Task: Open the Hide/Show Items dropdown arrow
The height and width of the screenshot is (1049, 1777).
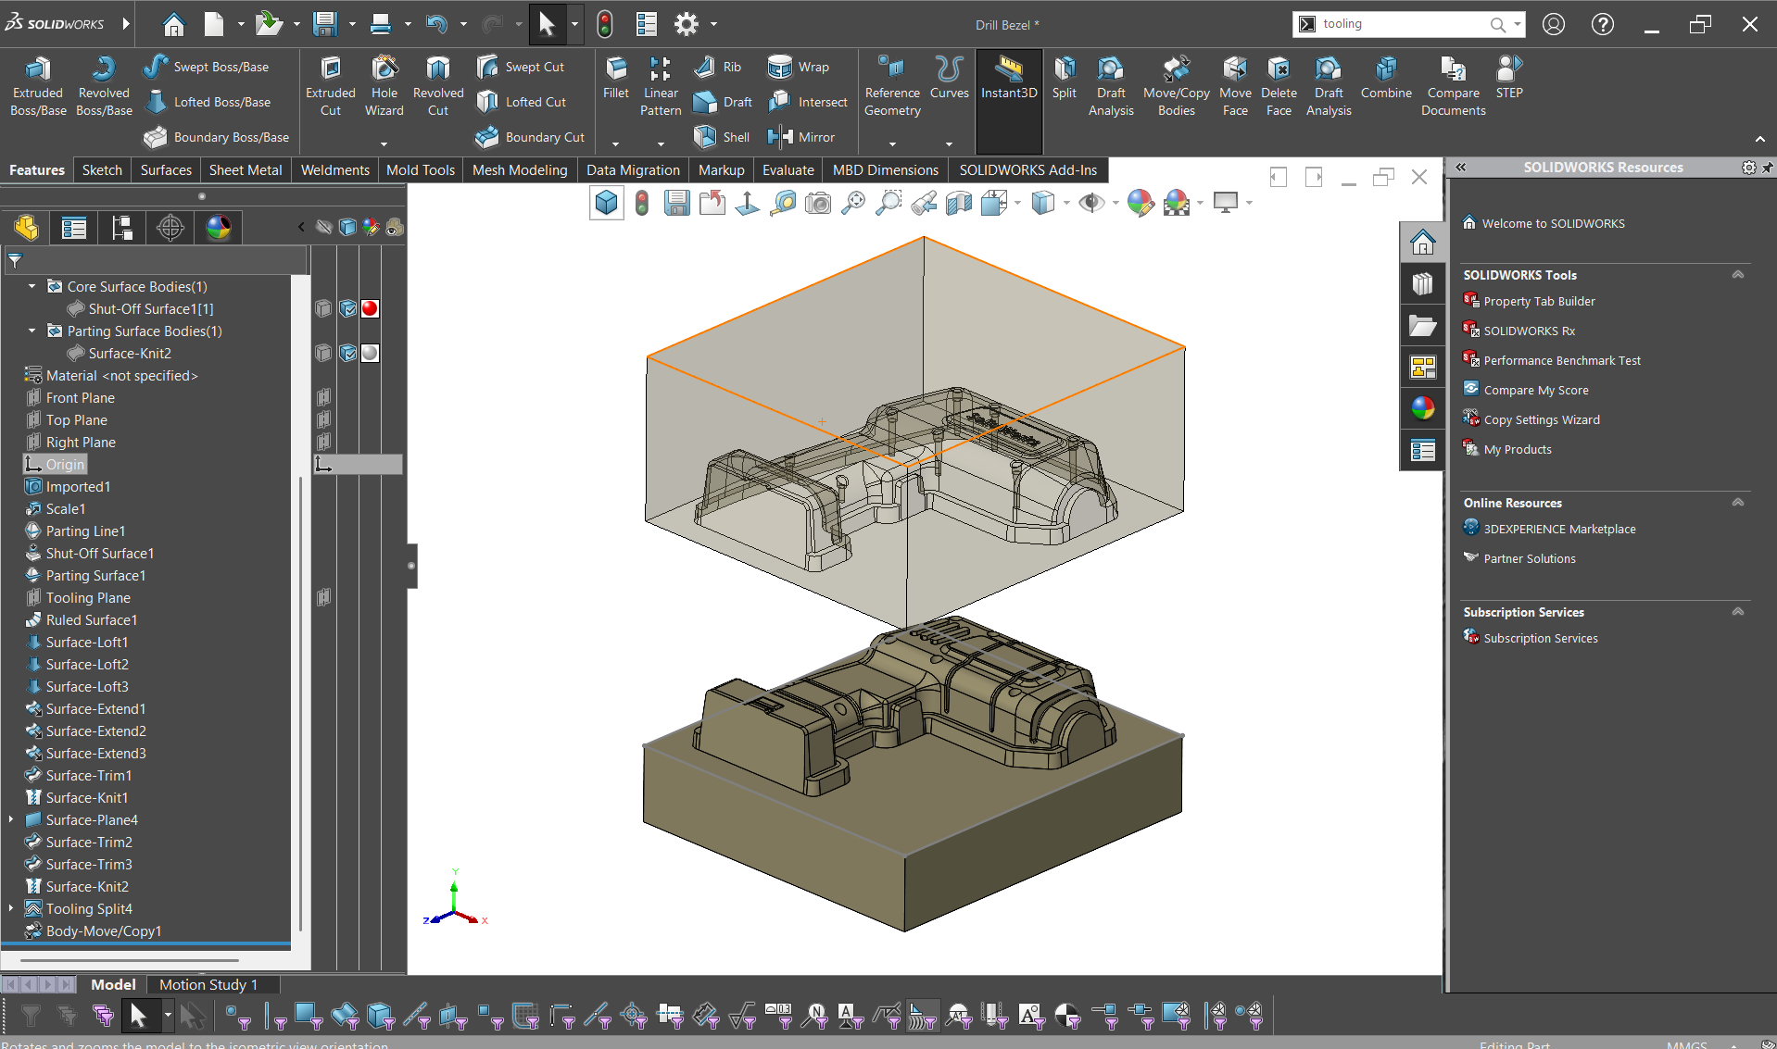Action: [x=1115, y=203]
